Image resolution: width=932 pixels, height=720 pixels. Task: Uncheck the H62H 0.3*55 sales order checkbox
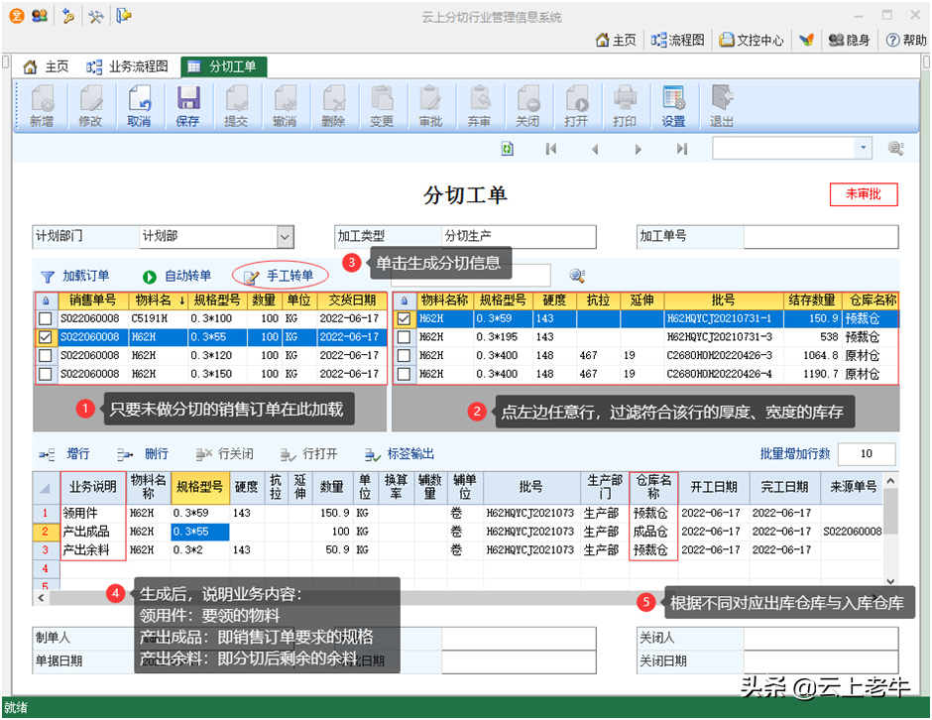coord(45,337)
